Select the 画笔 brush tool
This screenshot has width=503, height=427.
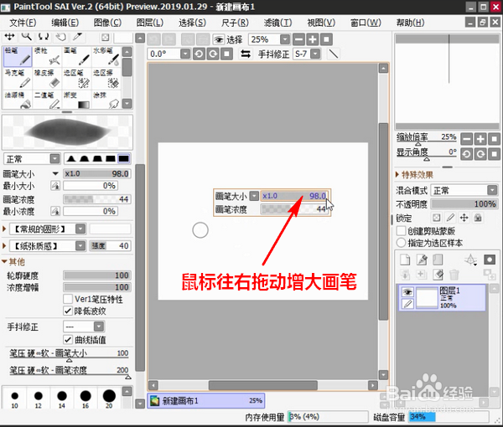point(76,56)
